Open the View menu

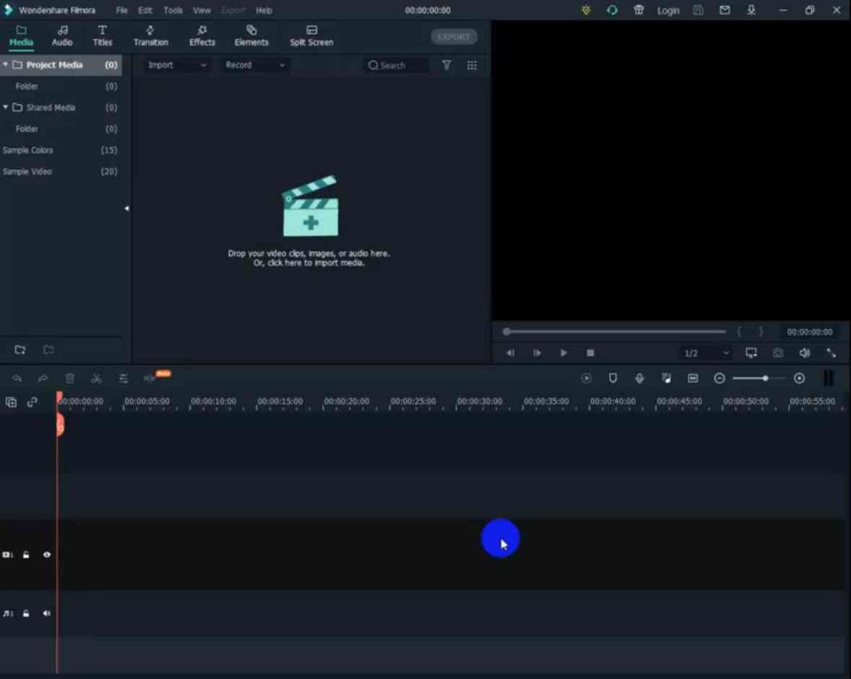(201, 10)
